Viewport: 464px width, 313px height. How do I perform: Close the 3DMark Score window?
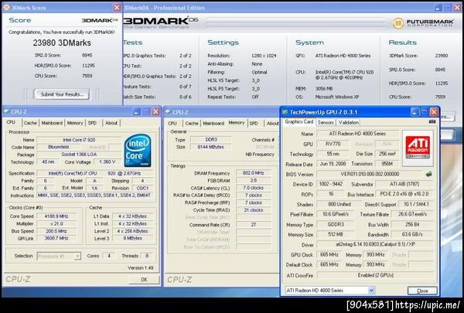(118, 8)
